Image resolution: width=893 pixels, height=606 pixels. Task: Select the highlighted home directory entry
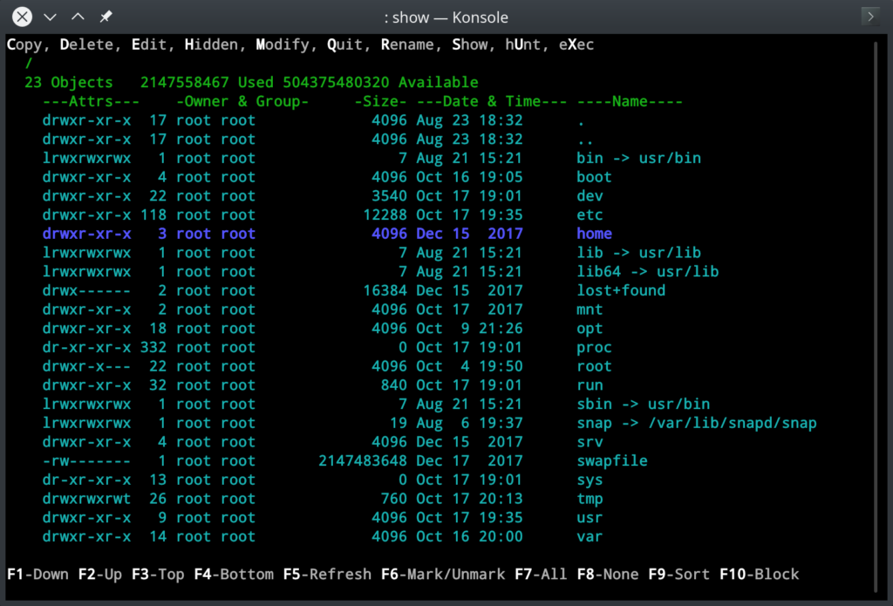pyautogui.click(x=594, y=234)
